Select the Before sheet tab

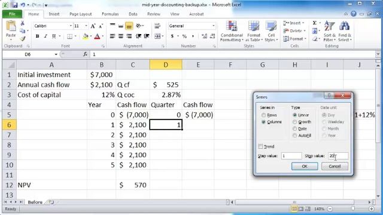pyautogui.click(x=35, y=202)
